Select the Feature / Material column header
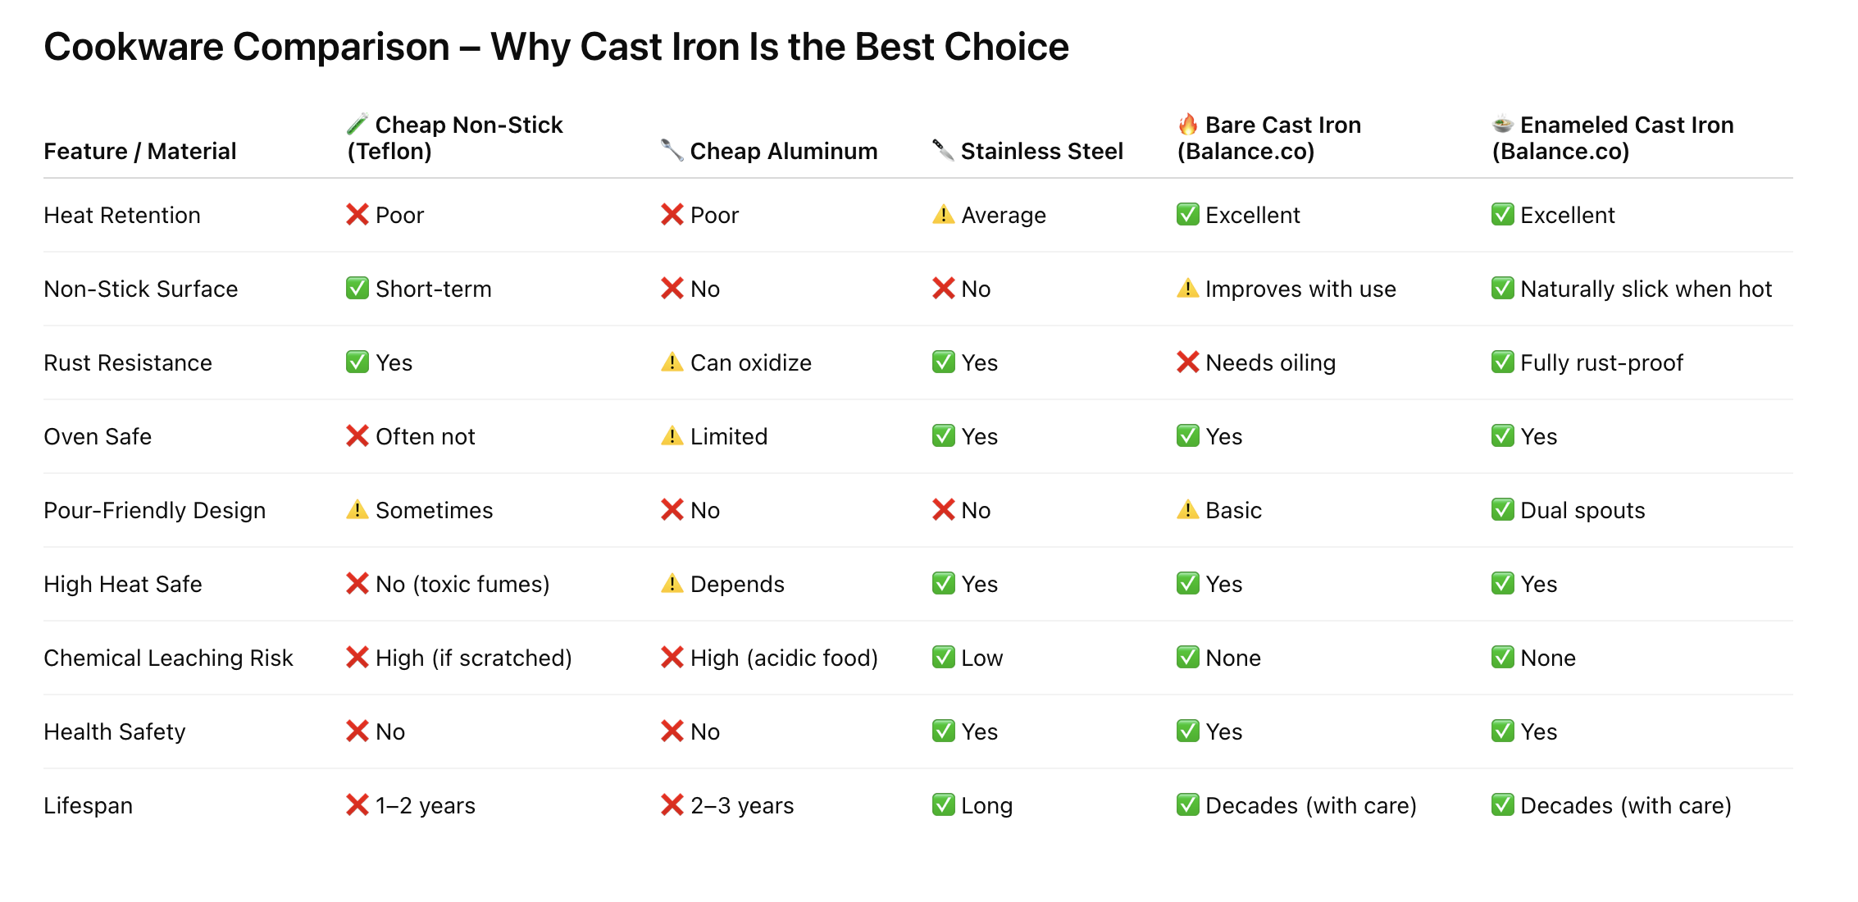This screenshot has width=1858, height=902. pyautogui.click(x=139, y=151)
